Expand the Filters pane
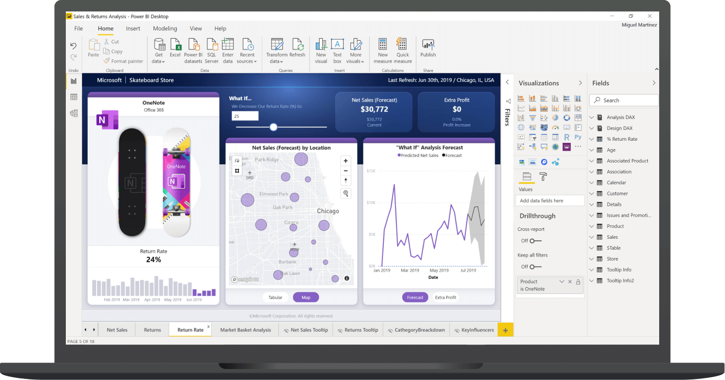 (x=507, y=82)
